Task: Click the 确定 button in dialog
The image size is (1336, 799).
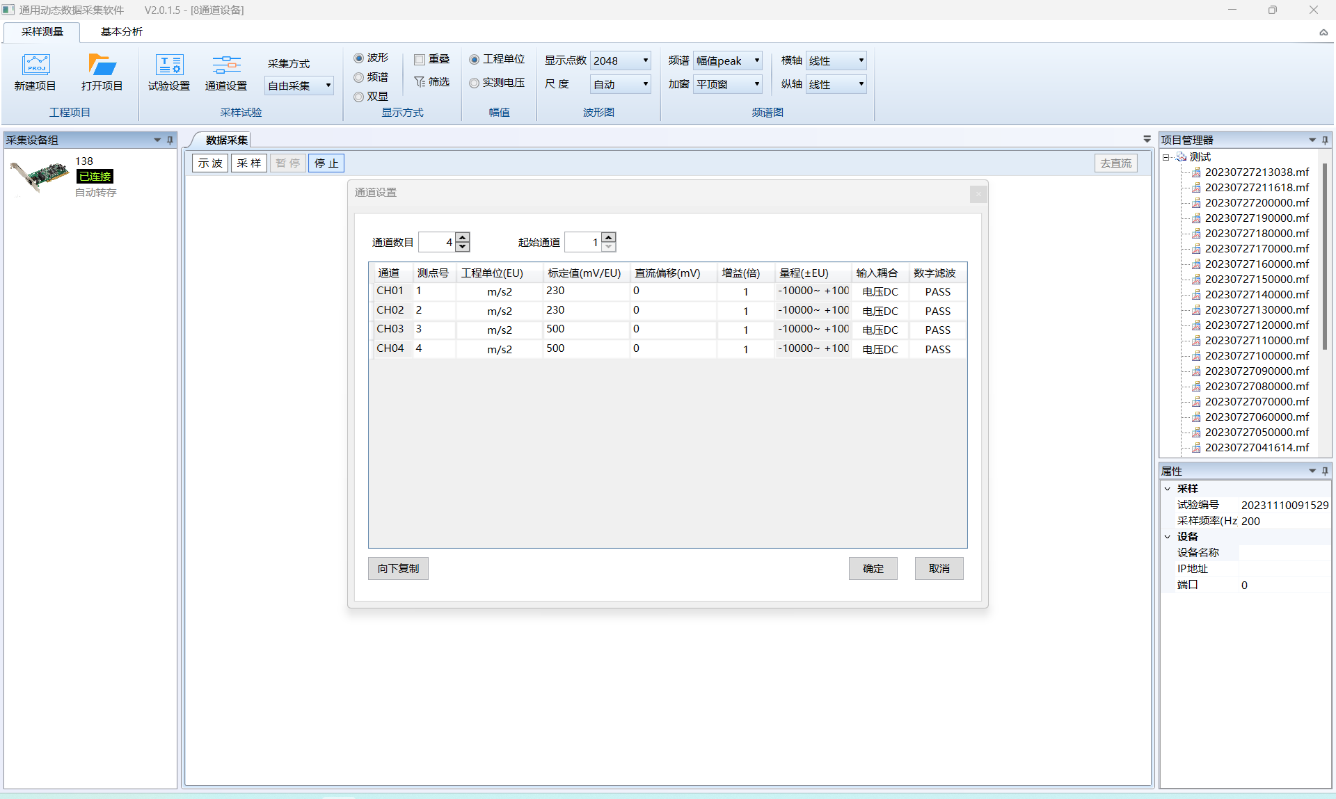Action: tap(873, 568)
